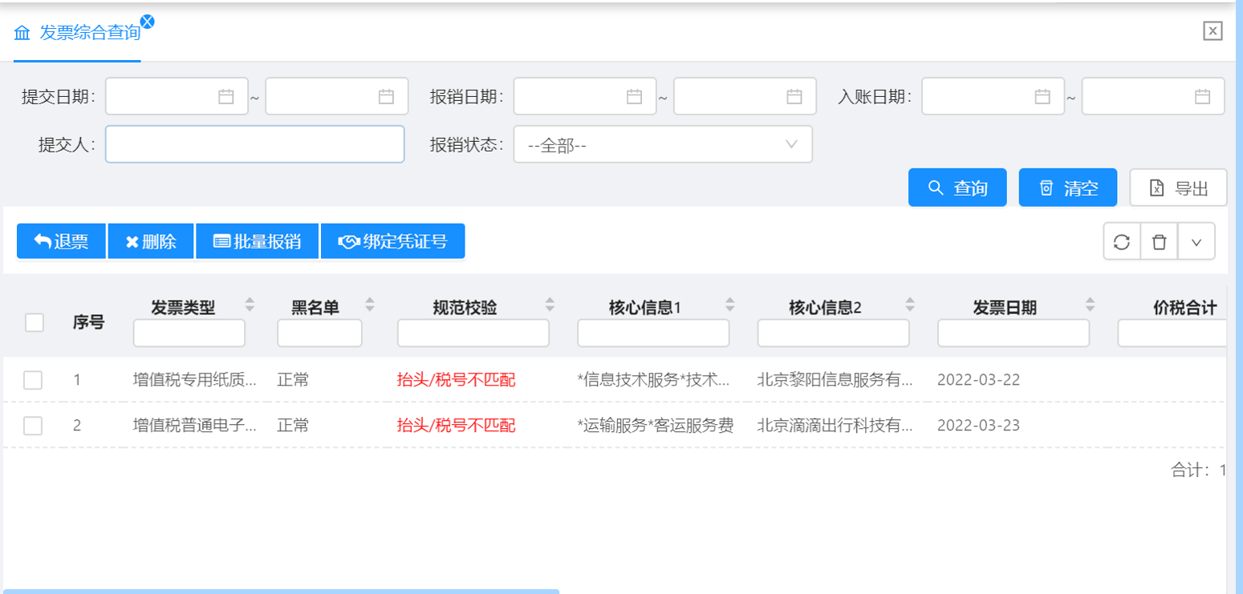Click the 正常 blacklist cell in row 2
Image resolution: width=1243 pixels, height=594 pixels.
click(x=293, y=426)
